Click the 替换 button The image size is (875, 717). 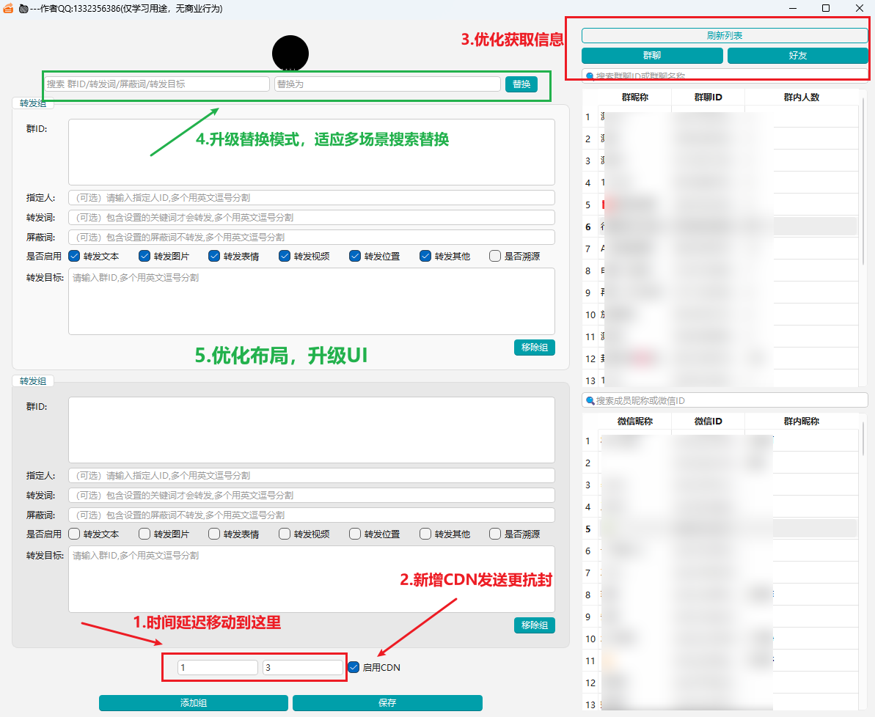[521, 84]
